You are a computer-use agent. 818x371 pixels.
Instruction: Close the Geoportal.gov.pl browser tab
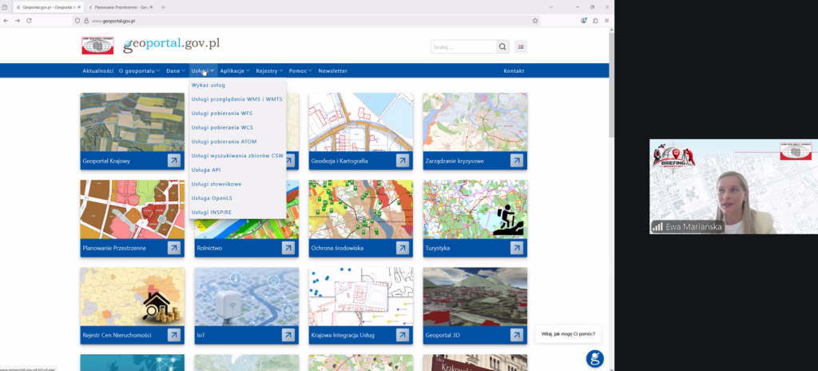79,7
